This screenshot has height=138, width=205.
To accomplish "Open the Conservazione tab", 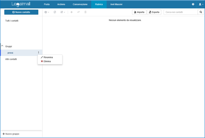I will 80,4.
